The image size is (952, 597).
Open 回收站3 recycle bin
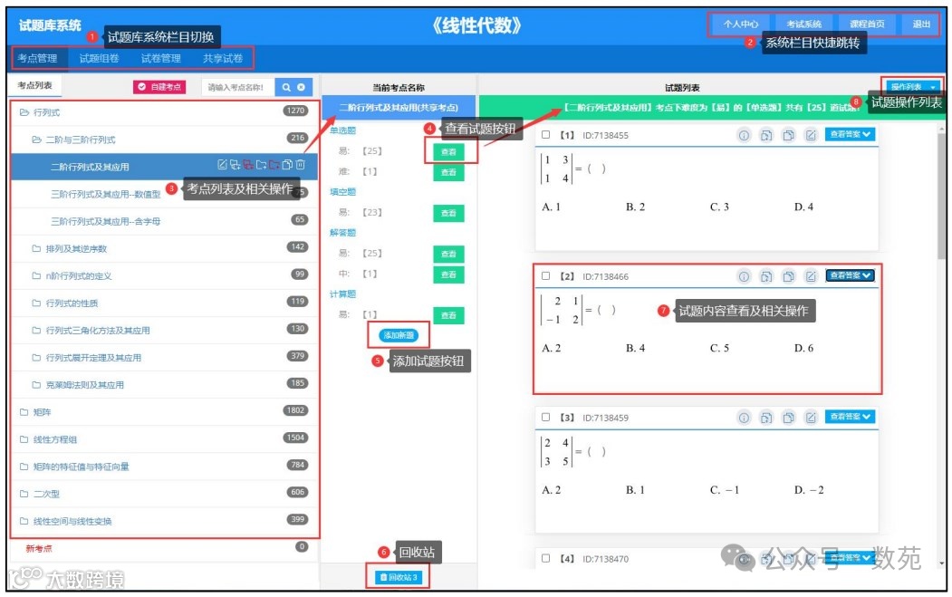[x=399, y=577]
